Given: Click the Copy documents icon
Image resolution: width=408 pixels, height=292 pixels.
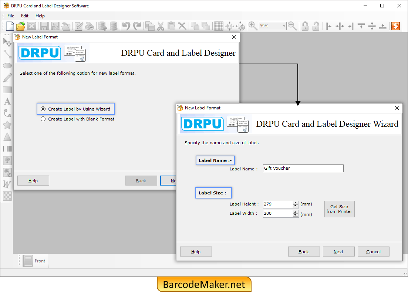Looking at the screenshot, I should [x=149, y=26].
